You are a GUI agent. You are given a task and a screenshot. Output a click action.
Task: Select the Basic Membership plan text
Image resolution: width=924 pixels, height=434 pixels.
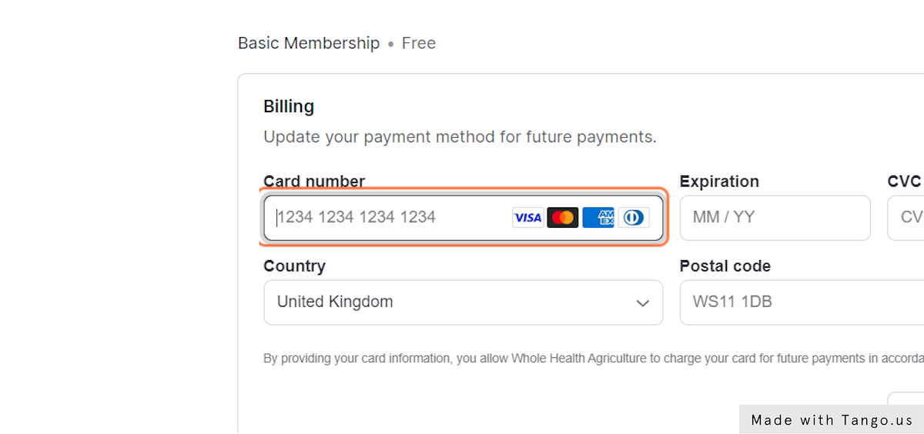point(309,43)
